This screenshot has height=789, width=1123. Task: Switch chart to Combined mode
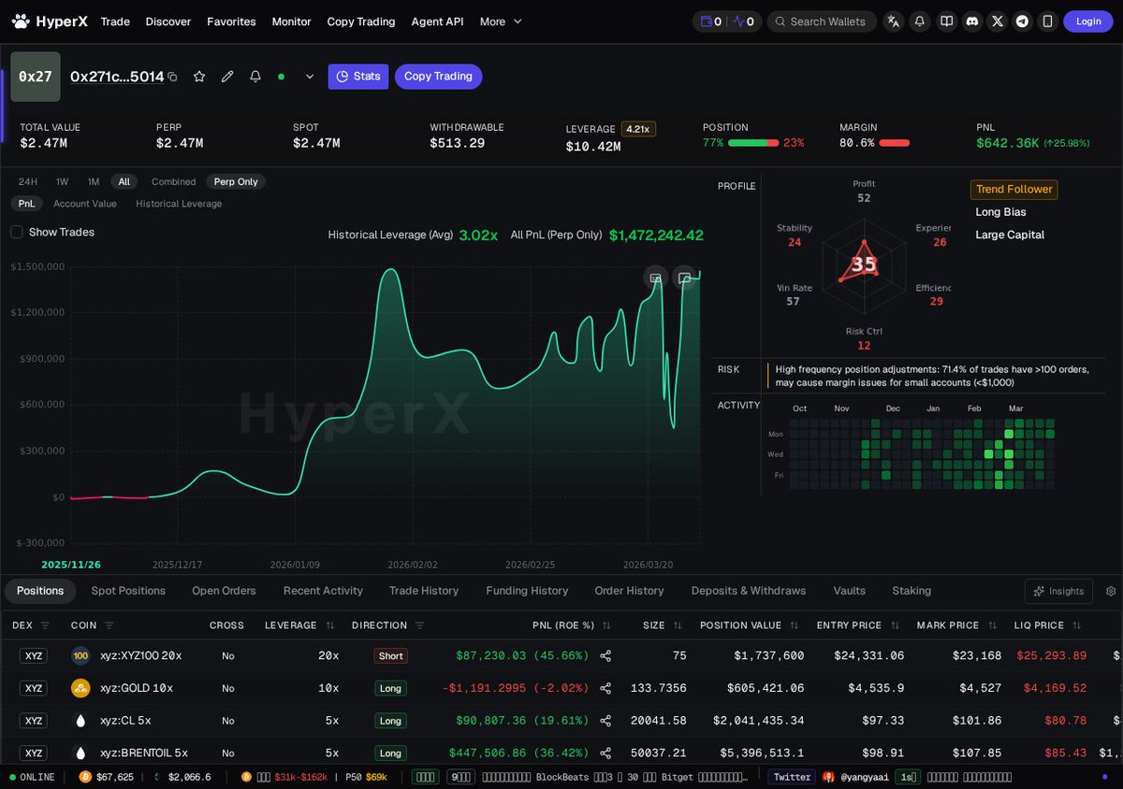tap(173, 181)
